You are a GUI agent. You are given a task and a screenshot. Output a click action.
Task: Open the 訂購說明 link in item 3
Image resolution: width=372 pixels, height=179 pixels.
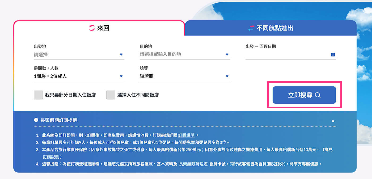(x=51, y=157)
